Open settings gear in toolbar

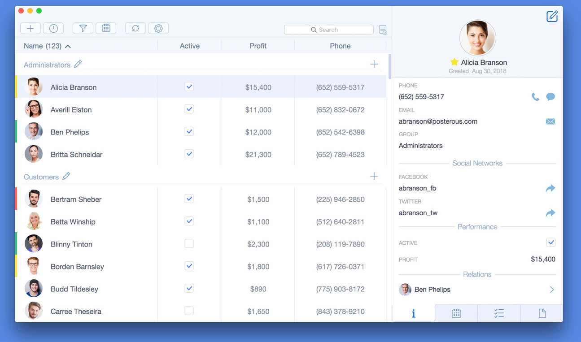[x=158, y=28]
